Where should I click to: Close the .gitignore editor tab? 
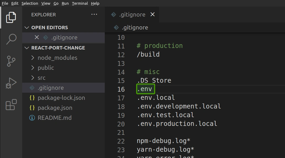153,14
